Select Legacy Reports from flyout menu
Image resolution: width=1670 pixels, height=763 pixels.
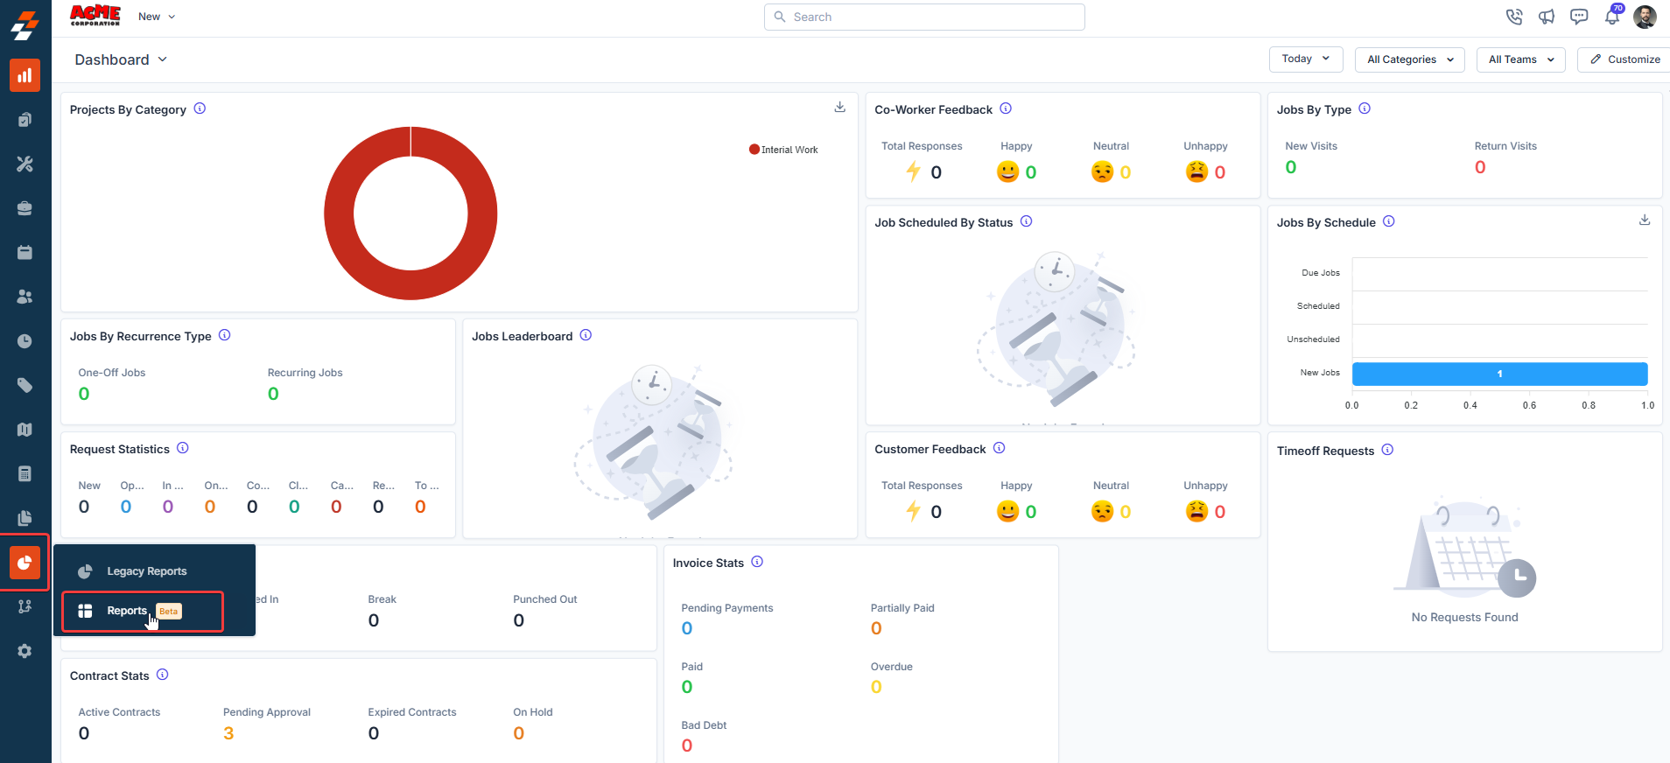tap(146, 571)
